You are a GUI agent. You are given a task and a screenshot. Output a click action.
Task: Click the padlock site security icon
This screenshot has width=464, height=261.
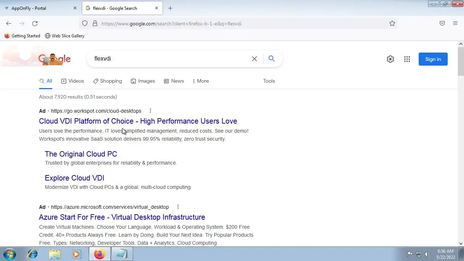pyautogui.click(x=95, y=24)
